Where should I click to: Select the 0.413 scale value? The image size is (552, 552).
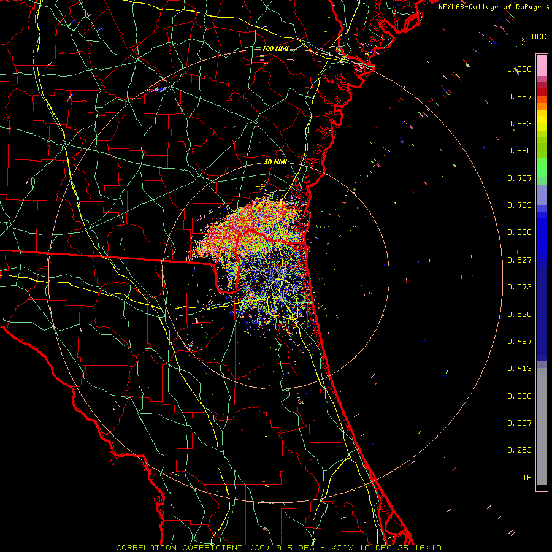click(x=519, y=369)
